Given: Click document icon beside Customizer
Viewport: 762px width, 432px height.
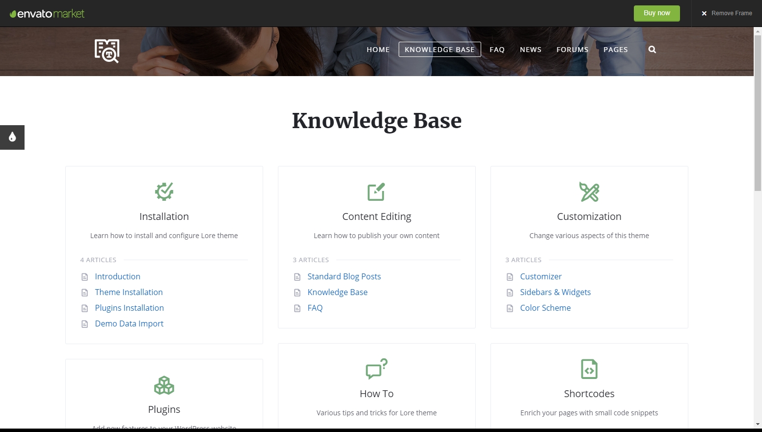Looking at the screenshot, I should [510, 277].
